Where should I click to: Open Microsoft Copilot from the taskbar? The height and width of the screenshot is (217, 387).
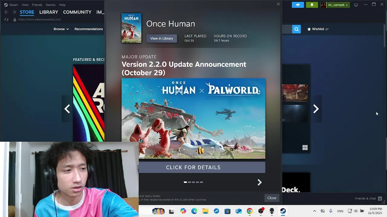point(183,211)
